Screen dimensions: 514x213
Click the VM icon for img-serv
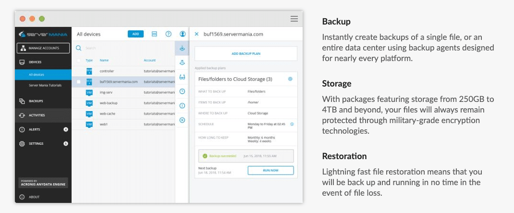89,92
